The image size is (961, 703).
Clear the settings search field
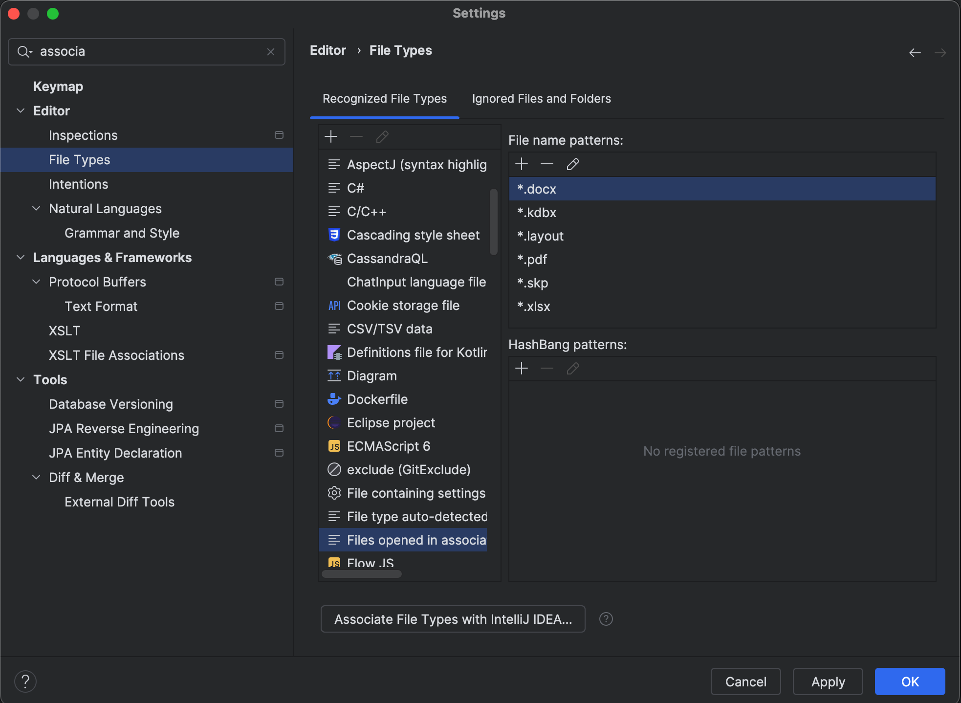coord(271,52)
